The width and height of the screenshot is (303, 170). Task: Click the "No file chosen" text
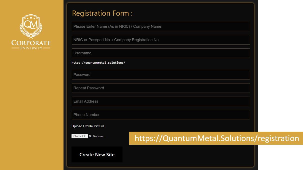[96, 136]
